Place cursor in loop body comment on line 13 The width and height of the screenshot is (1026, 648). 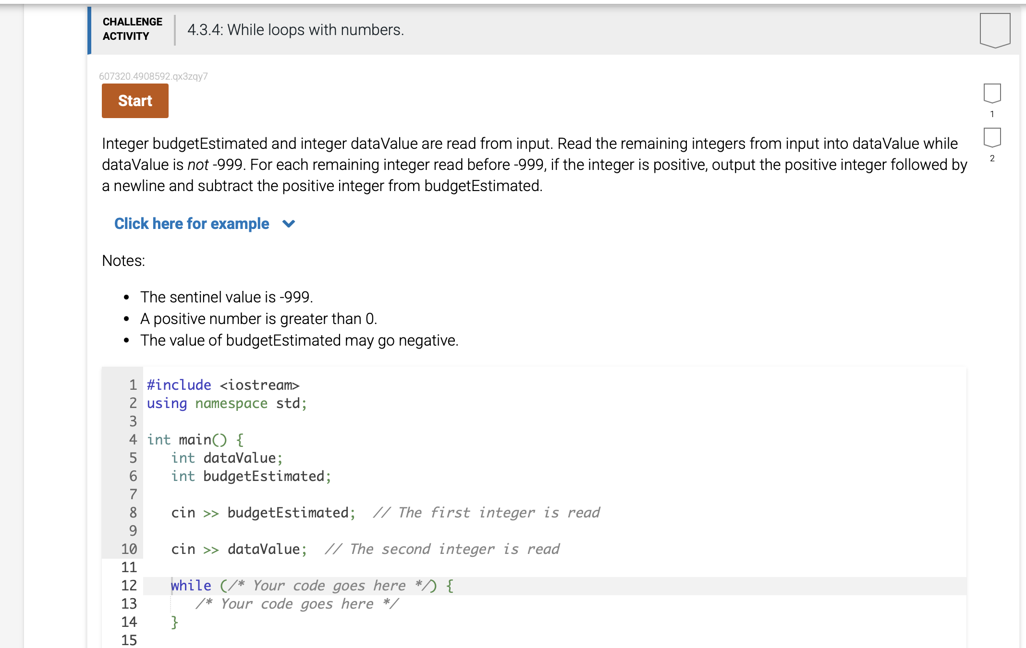pos(297,604)
